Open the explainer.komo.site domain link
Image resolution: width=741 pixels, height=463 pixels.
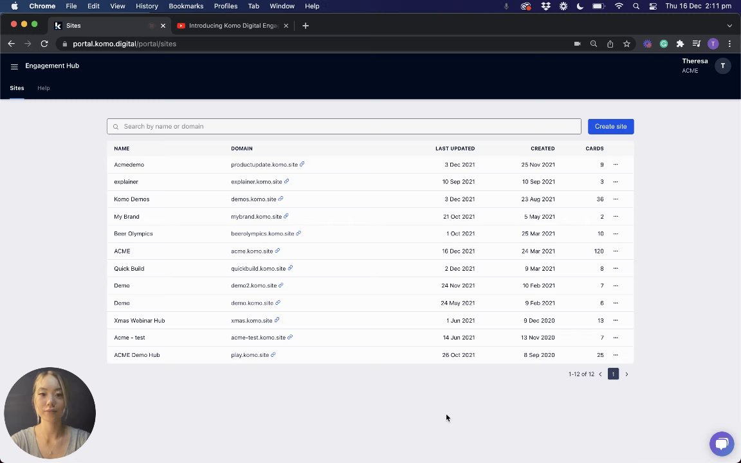coord(256,182)
